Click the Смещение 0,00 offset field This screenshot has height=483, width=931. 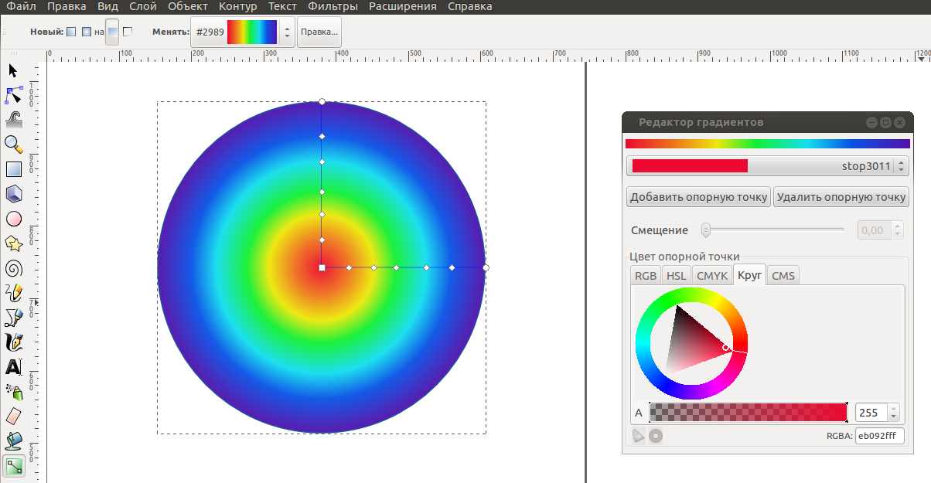[x=874, y=230]
